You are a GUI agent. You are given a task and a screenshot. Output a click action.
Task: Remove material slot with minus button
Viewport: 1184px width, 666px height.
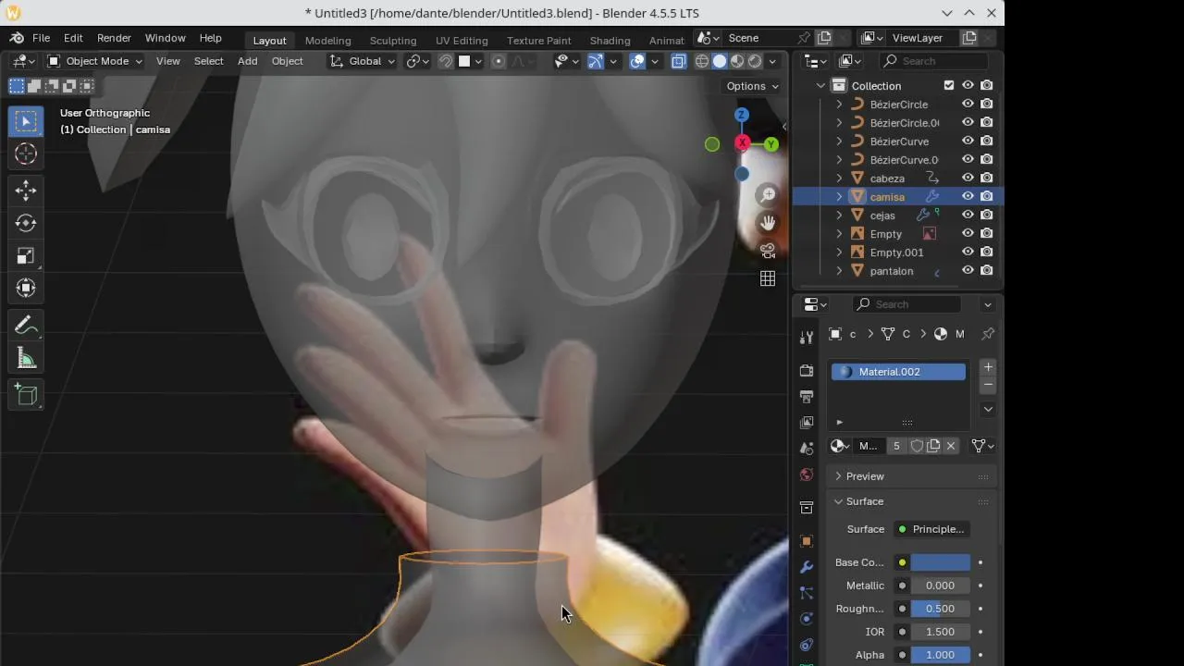988,384
